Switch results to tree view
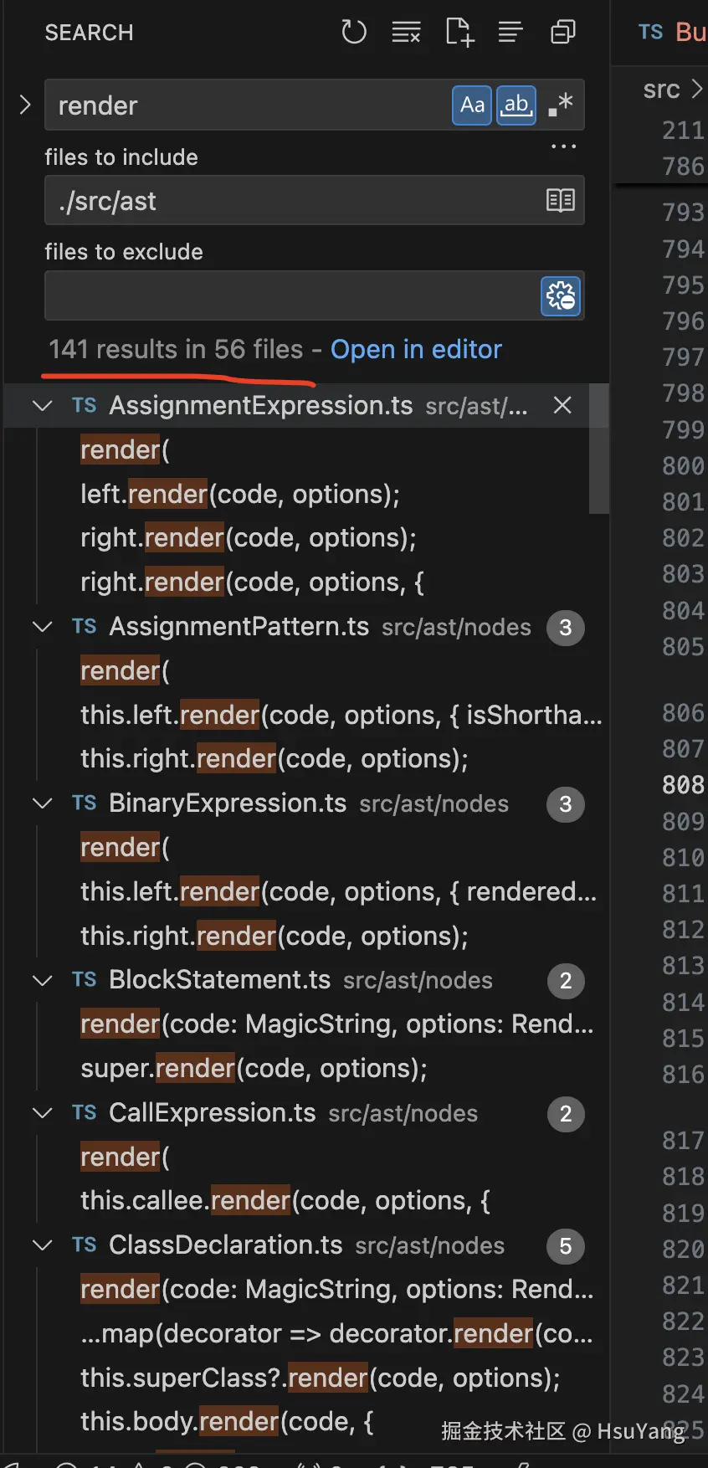708x1468 pixels. coord(510,33)
